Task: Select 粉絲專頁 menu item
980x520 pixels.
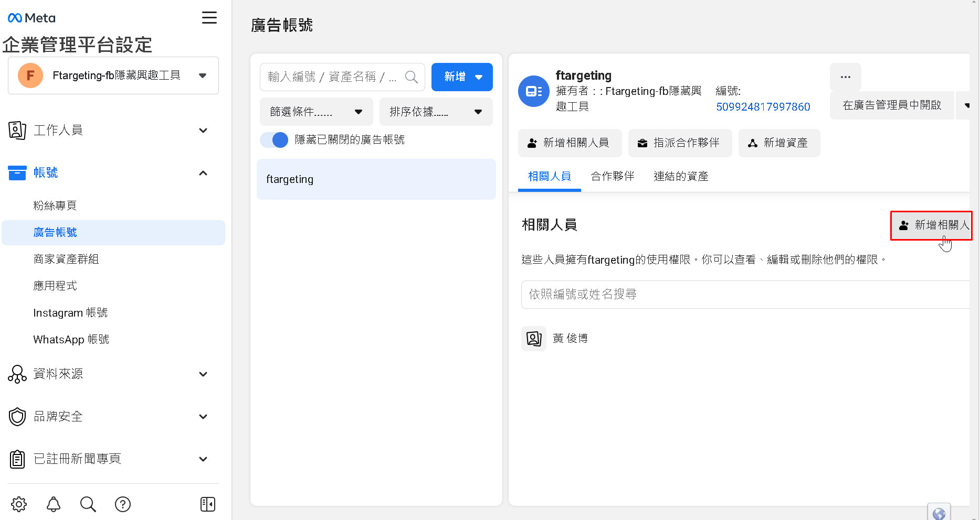Action: coord(113,205)
